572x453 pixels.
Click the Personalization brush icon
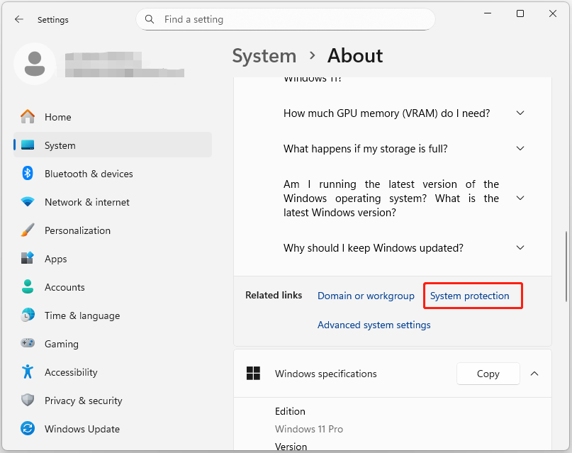coord(28,230)
